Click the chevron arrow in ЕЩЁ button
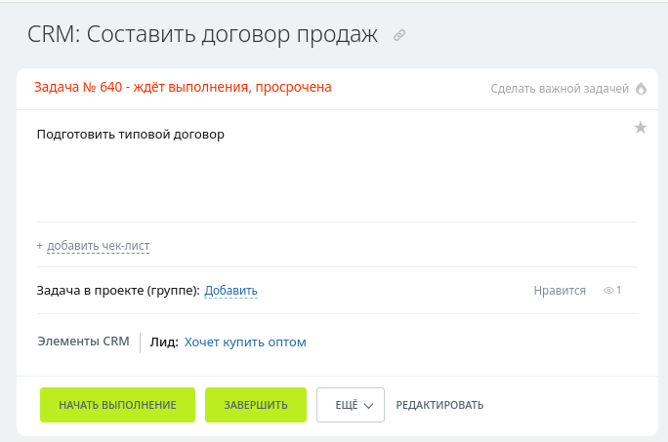 click(368, 406)
